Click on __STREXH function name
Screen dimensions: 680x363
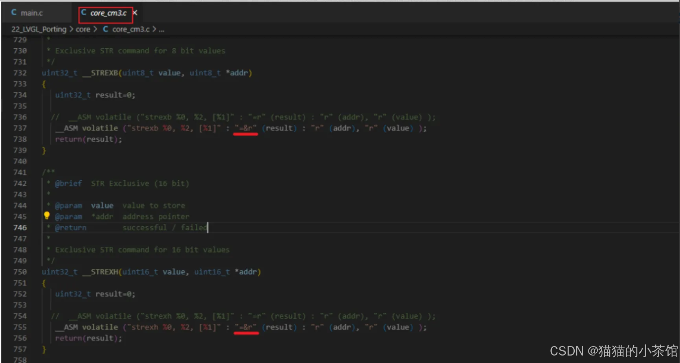[x=100, y=272]
